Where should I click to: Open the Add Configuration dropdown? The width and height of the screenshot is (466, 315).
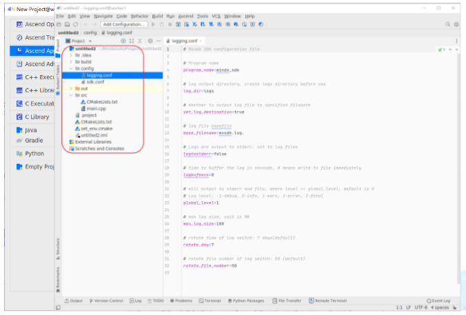tap(124, 24)
